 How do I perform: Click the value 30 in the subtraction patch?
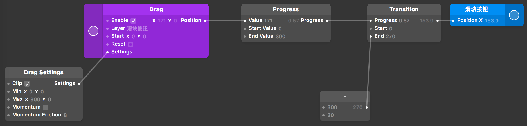click(x=330, y=115)
